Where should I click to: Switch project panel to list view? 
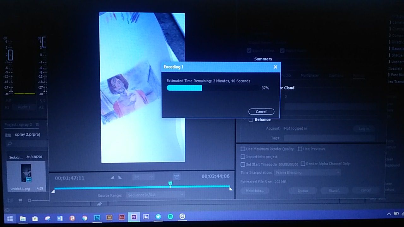pyautogui.click(x=10, y=201)
